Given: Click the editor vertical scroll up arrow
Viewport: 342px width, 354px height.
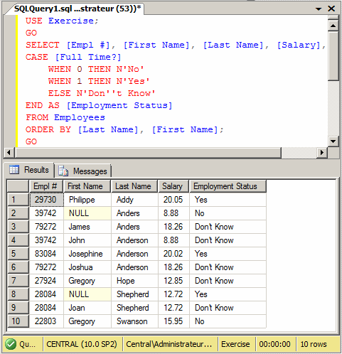Looking at the screenshot, I should (x=333, y=26).
